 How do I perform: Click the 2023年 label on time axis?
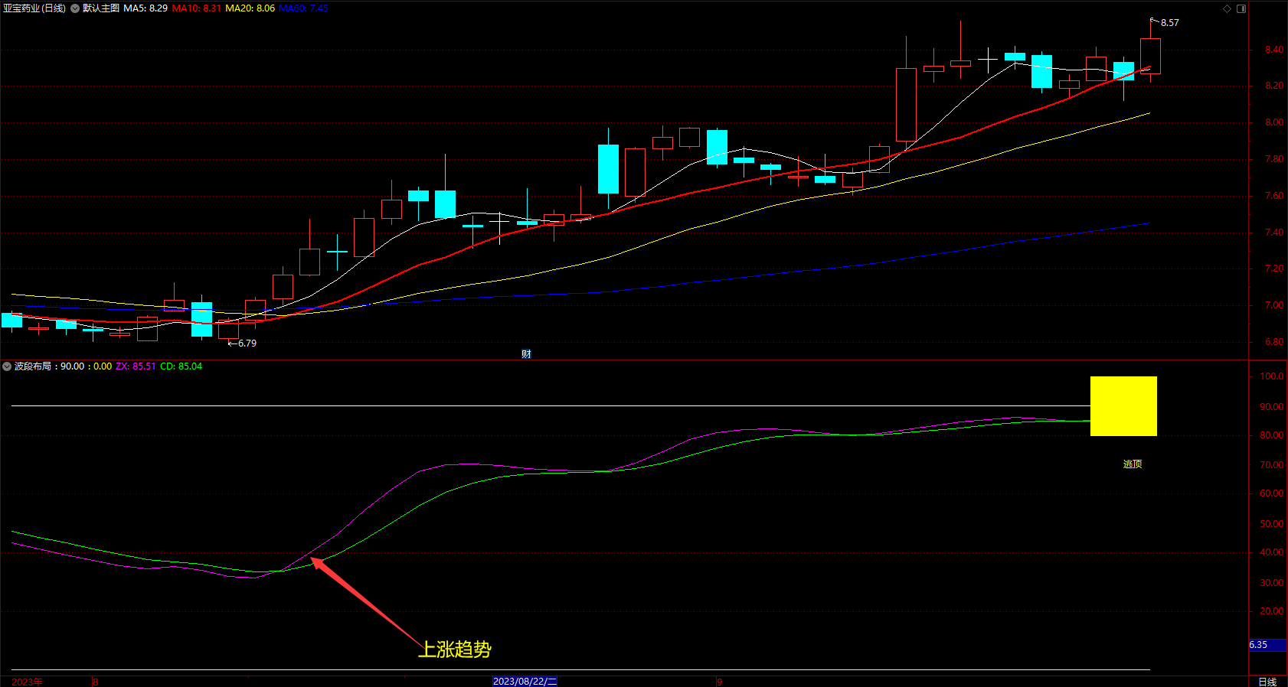27,682
